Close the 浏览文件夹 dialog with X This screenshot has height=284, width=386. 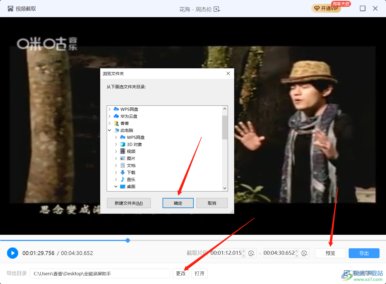point(228,73)
